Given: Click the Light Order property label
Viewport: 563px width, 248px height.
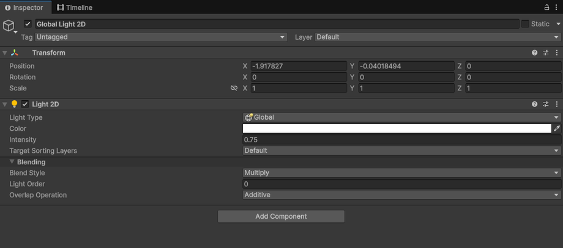Looking at the screenshot, I should pyautogui.click(x=28, y=184).
